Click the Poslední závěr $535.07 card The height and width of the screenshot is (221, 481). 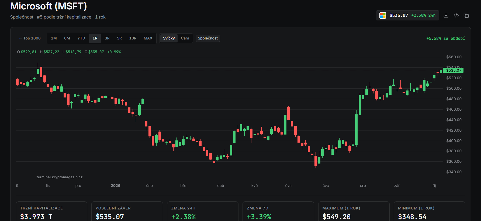coord(127,212)
